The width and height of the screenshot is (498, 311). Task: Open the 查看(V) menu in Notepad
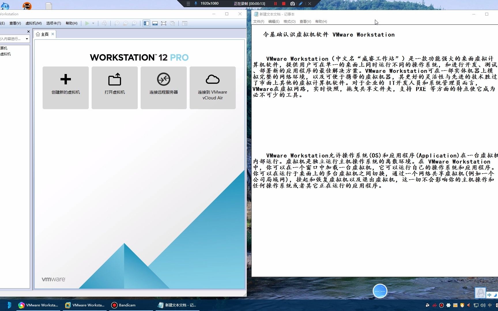[x=305, y=22]
